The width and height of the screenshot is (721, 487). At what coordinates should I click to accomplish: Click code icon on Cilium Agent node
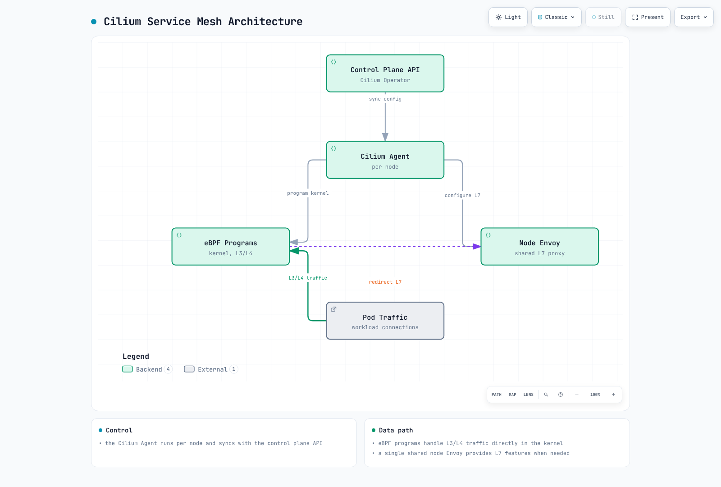pyautogui.click(x=334, y=149)
